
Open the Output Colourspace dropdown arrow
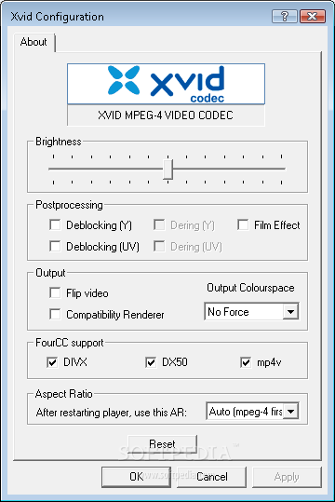pos(290,311)
